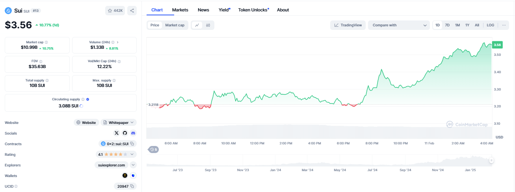Expand more explorers next to suiexplorer.com
Image resolution: width=515 pixels, height=192 pixels.
(x=133, y=165)
